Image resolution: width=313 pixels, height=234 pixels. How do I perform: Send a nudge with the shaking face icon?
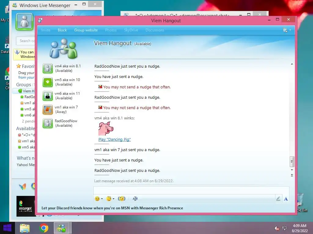(x=122, y=199)
